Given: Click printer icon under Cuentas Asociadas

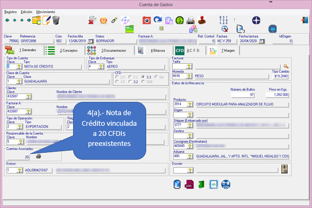Looking at the screenshot, I should tap(38, 157).
